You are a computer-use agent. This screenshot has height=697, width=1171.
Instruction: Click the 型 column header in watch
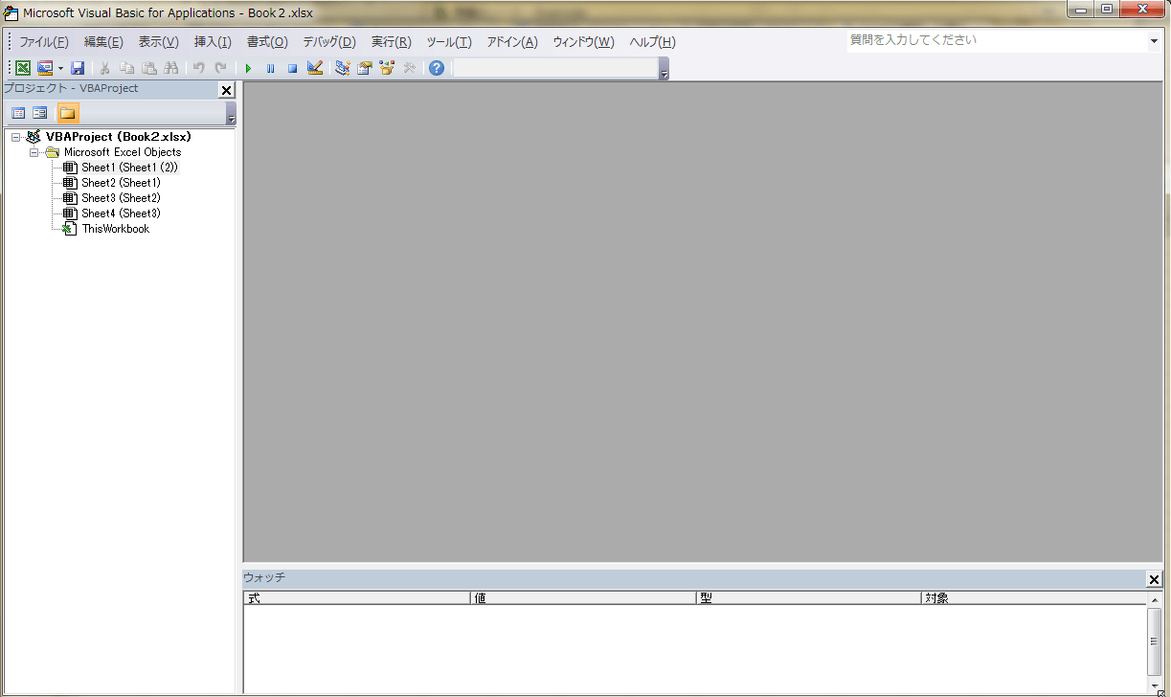pyautogui.click(x=809, y=598)
